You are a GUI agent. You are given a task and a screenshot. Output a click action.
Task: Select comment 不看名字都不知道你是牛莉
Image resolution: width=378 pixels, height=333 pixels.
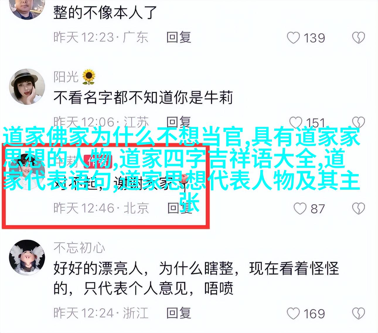143,98
